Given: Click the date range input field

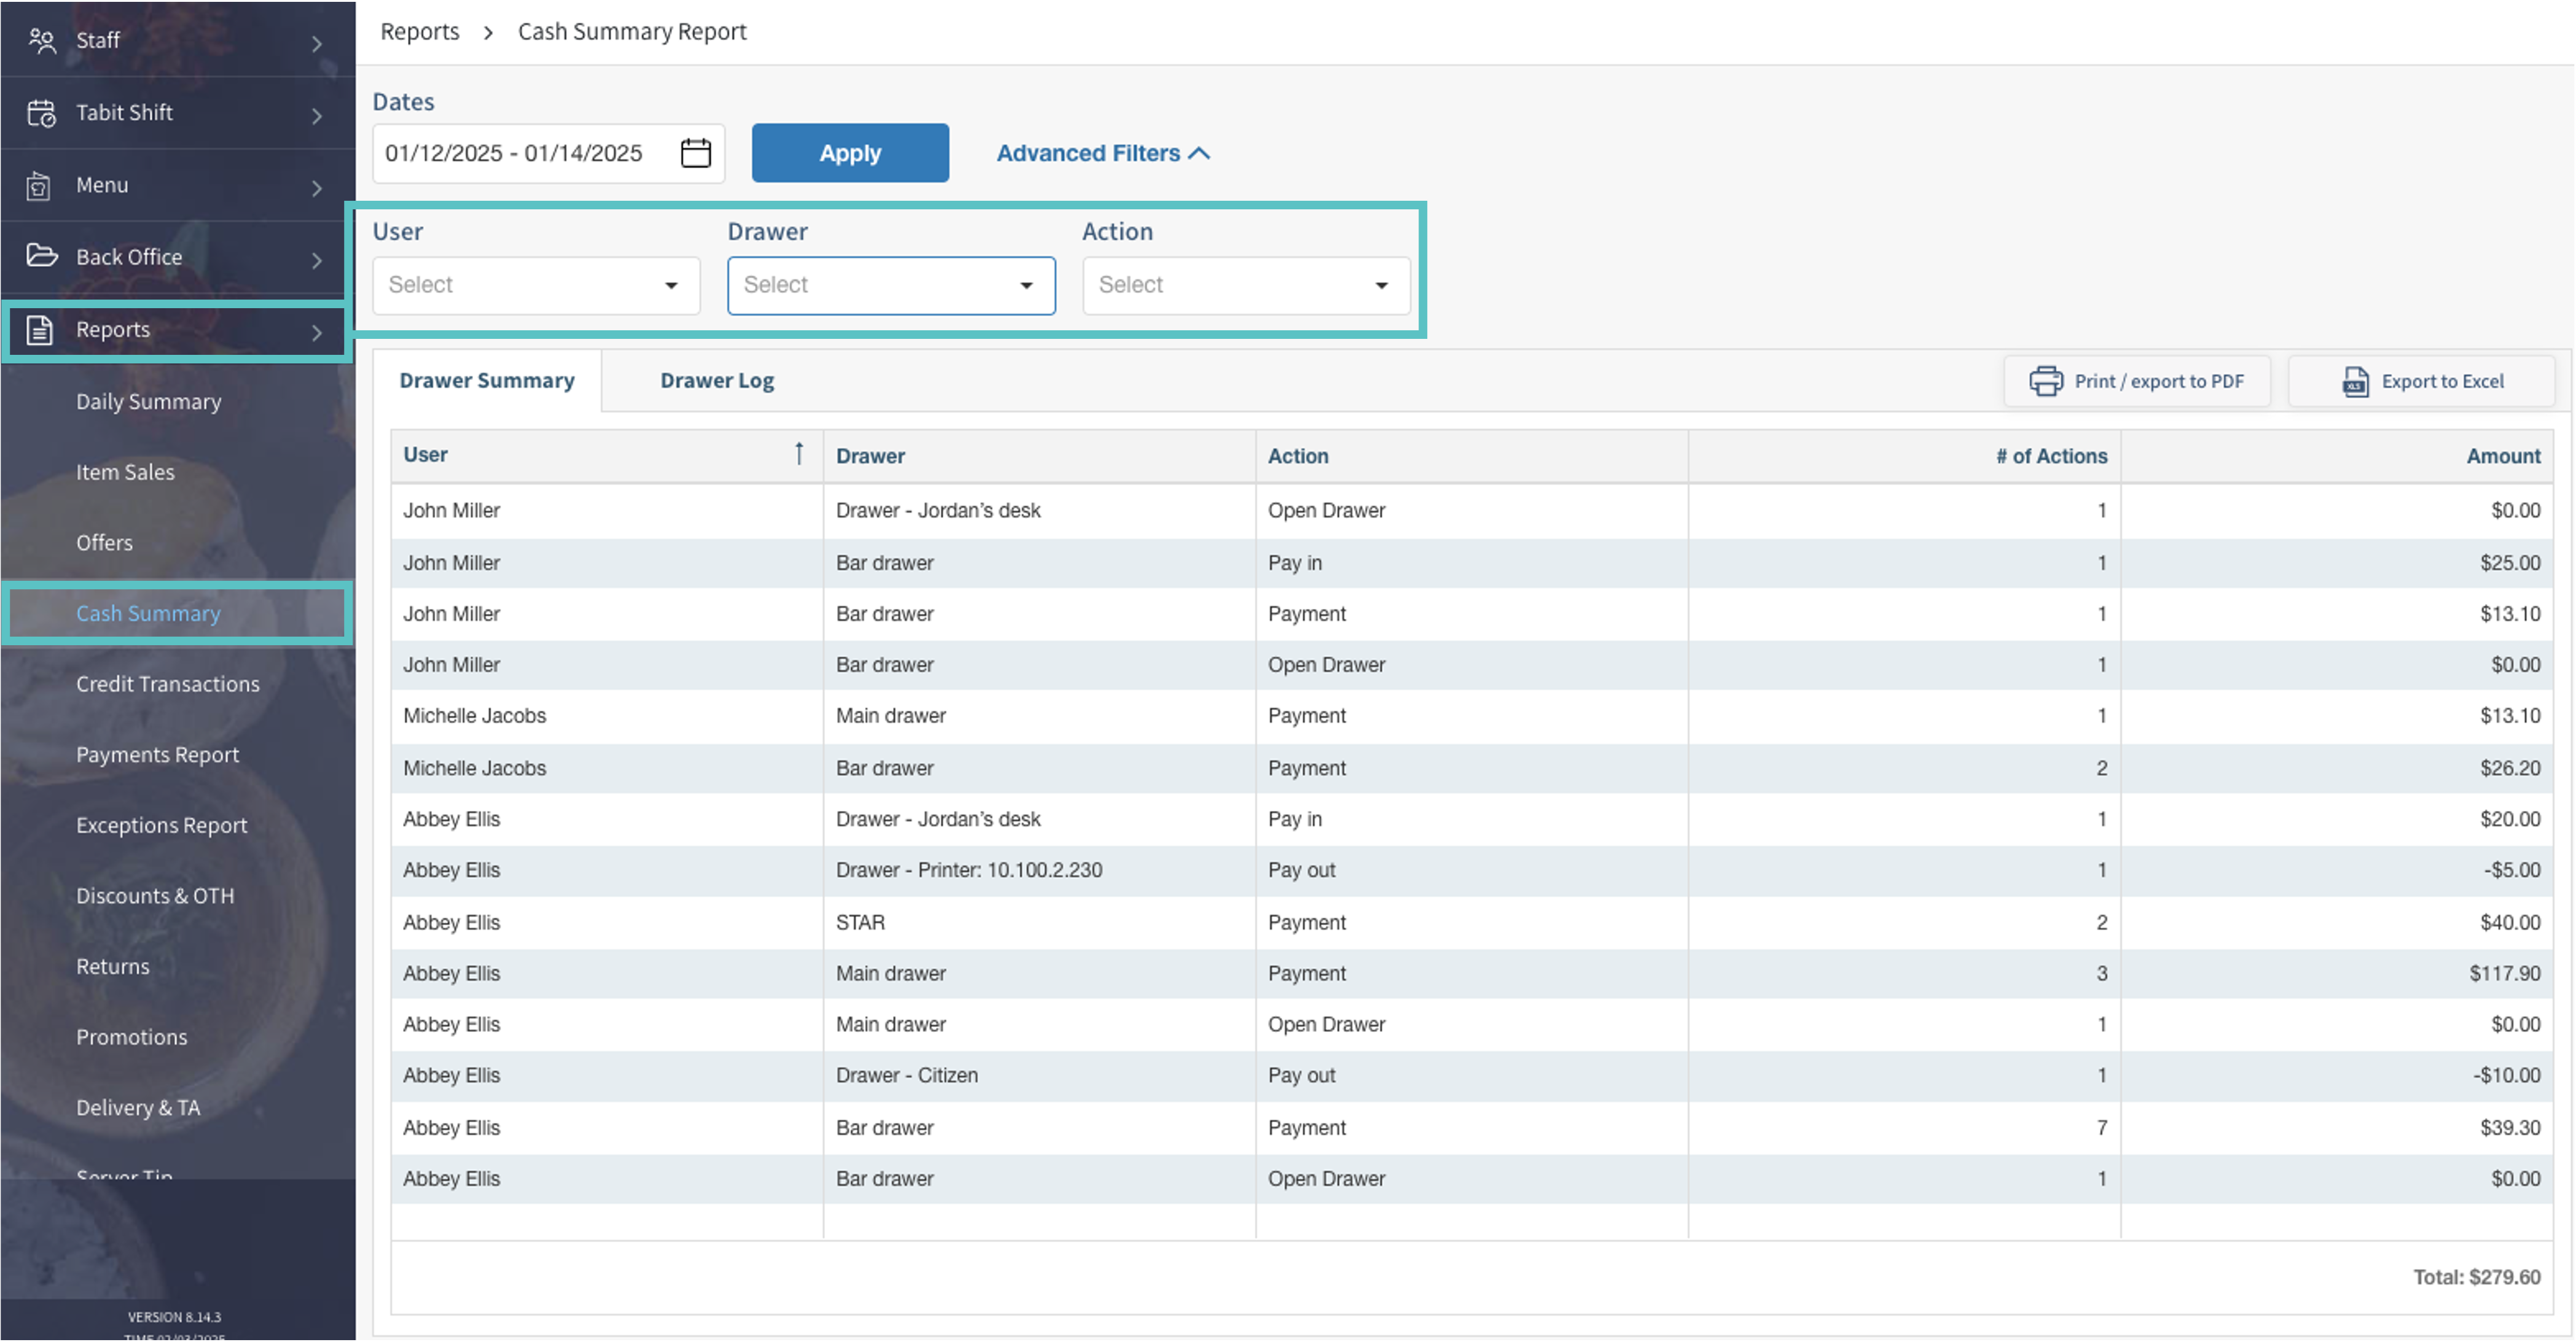Looking at the screenshot, I should 514,153.
